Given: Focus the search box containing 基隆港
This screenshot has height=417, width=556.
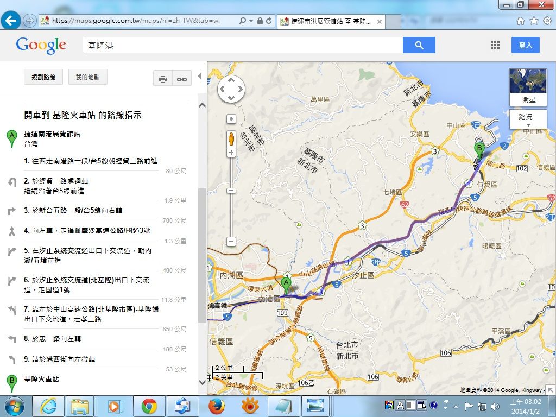Looking at the screenshot, I should click(x=243, y=45).
